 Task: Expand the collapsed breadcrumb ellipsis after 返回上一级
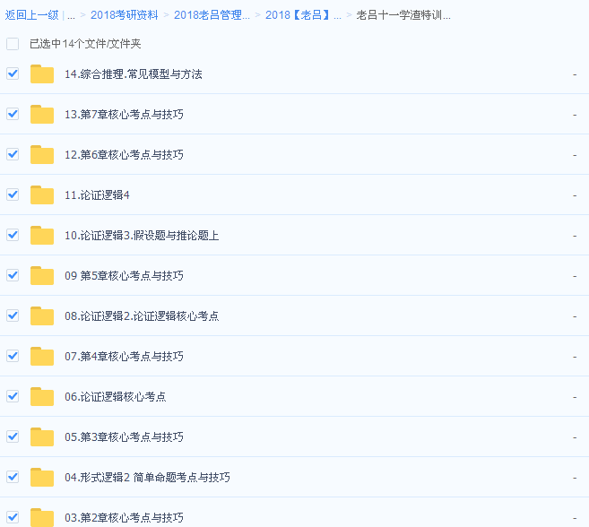71,15
